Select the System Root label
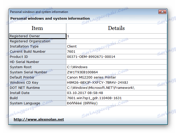Screen dimensions: 176x133 tap(38, 67)
